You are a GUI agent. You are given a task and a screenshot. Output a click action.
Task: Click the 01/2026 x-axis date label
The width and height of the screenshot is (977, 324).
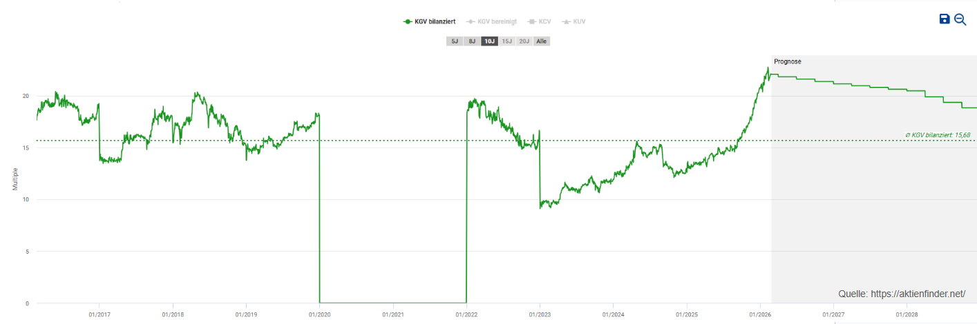pos(760,314)
